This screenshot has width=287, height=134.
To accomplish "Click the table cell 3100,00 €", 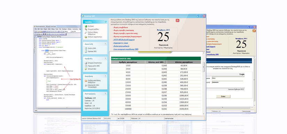I will 184,109.
